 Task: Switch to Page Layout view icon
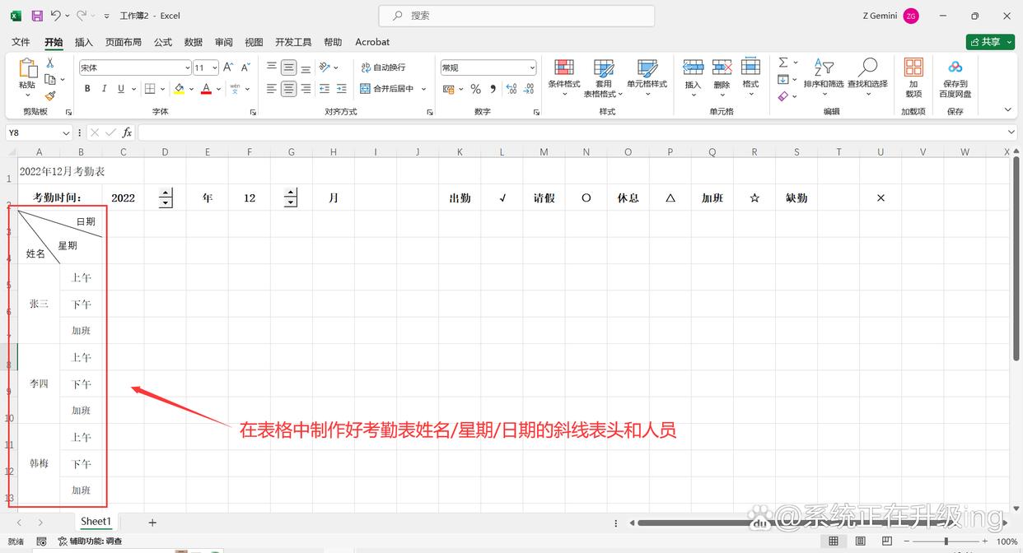[x=861, y=541]
